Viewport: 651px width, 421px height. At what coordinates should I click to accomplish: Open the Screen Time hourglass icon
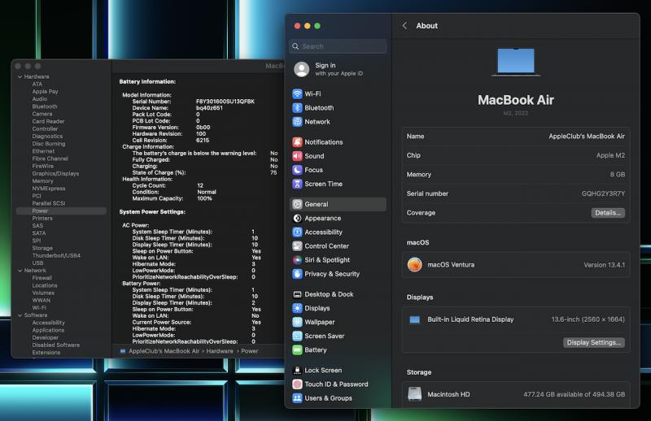pos(297,184)
